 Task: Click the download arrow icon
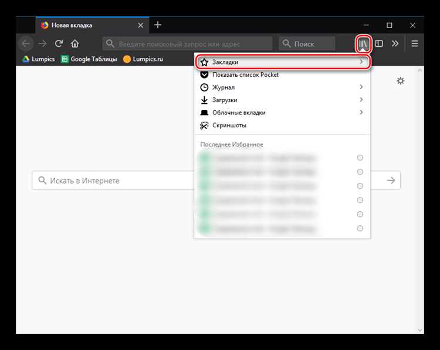click(x=204, y=100)
